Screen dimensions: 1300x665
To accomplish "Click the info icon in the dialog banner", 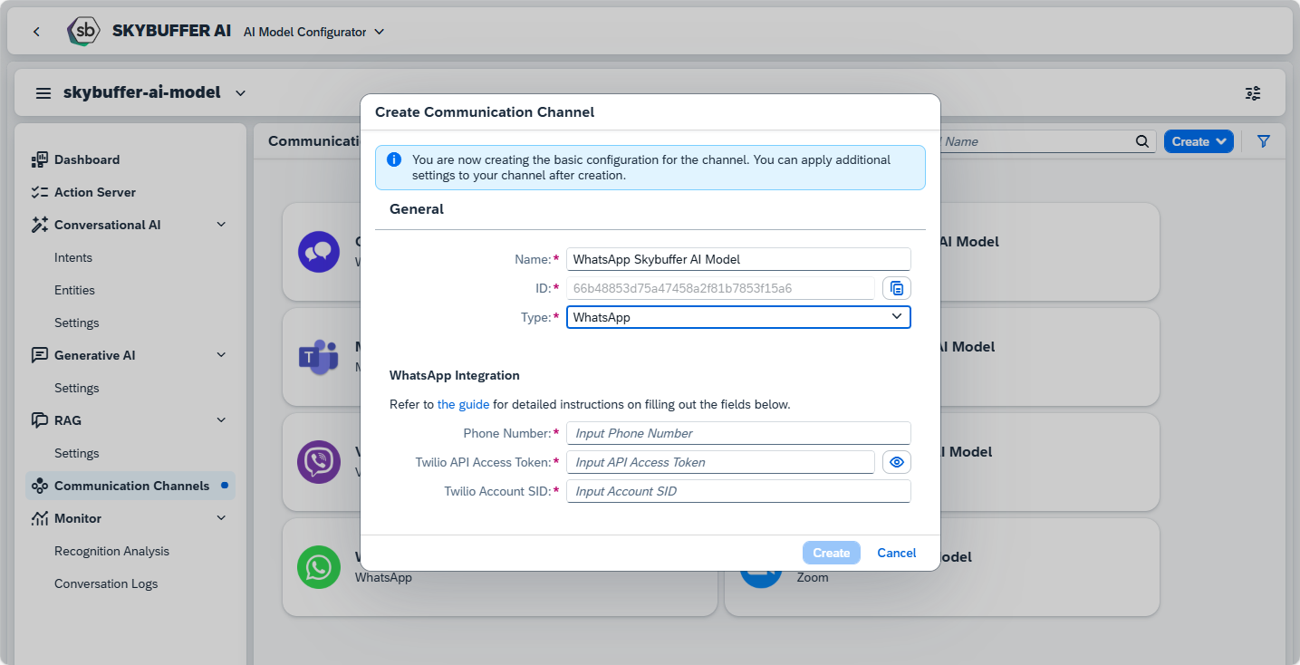I will (394, 159).
